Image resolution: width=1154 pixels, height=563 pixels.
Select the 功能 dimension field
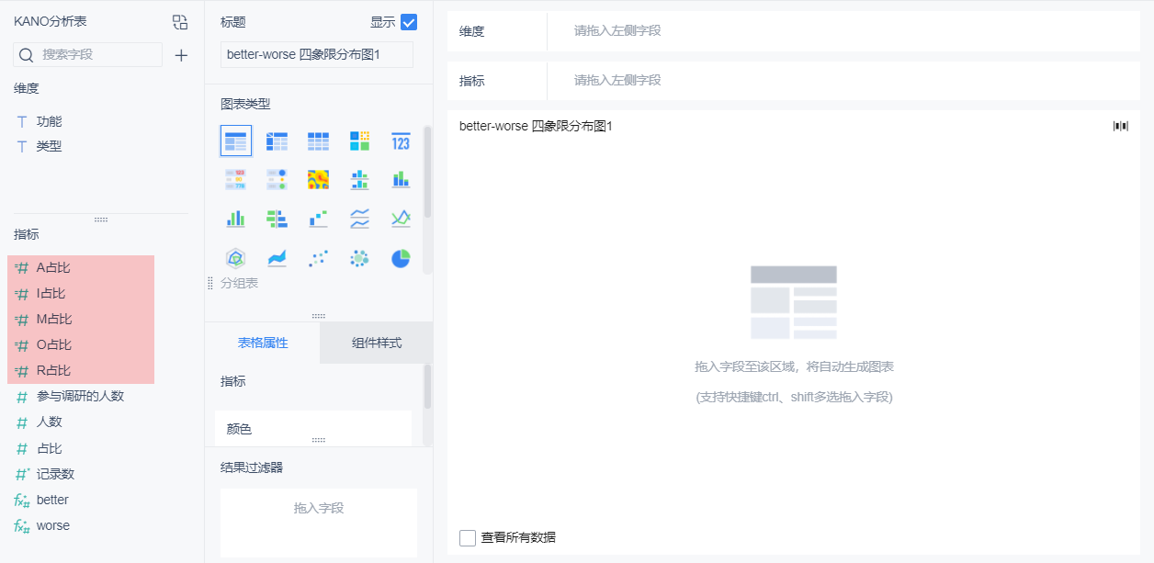(x=50, y=121)
